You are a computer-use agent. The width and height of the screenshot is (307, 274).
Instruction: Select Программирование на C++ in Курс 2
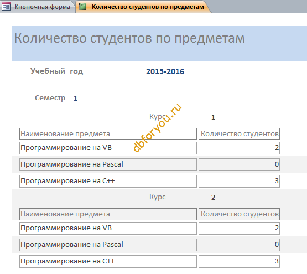pyautogui.click(x=108, y=261)
